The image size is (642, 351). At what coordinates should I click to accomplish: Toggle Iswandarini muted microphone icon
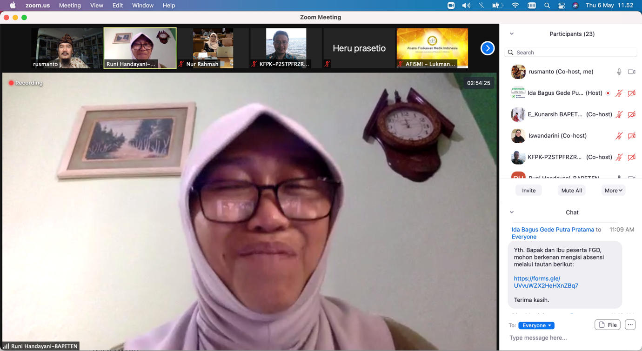click(619, 136)
